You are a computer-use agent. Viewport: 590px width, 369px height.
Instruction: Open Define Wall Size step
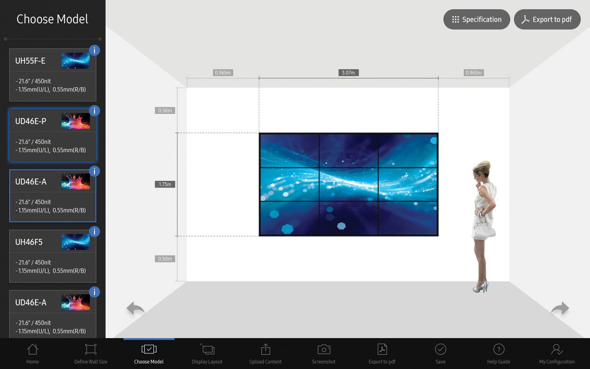click(91, 353)
